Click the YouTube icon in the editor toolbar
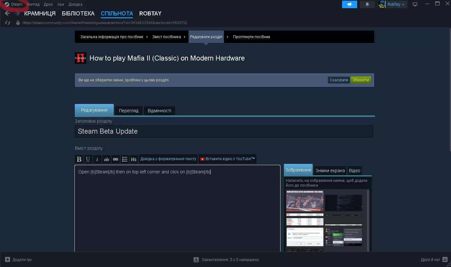451x267 pixels. [202, 159]
